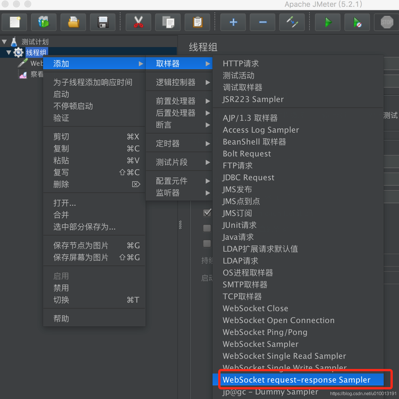Choose 保存节点为图片 entry
The width and height of the screenshot is (399, 399).
(x=94, y=246)
